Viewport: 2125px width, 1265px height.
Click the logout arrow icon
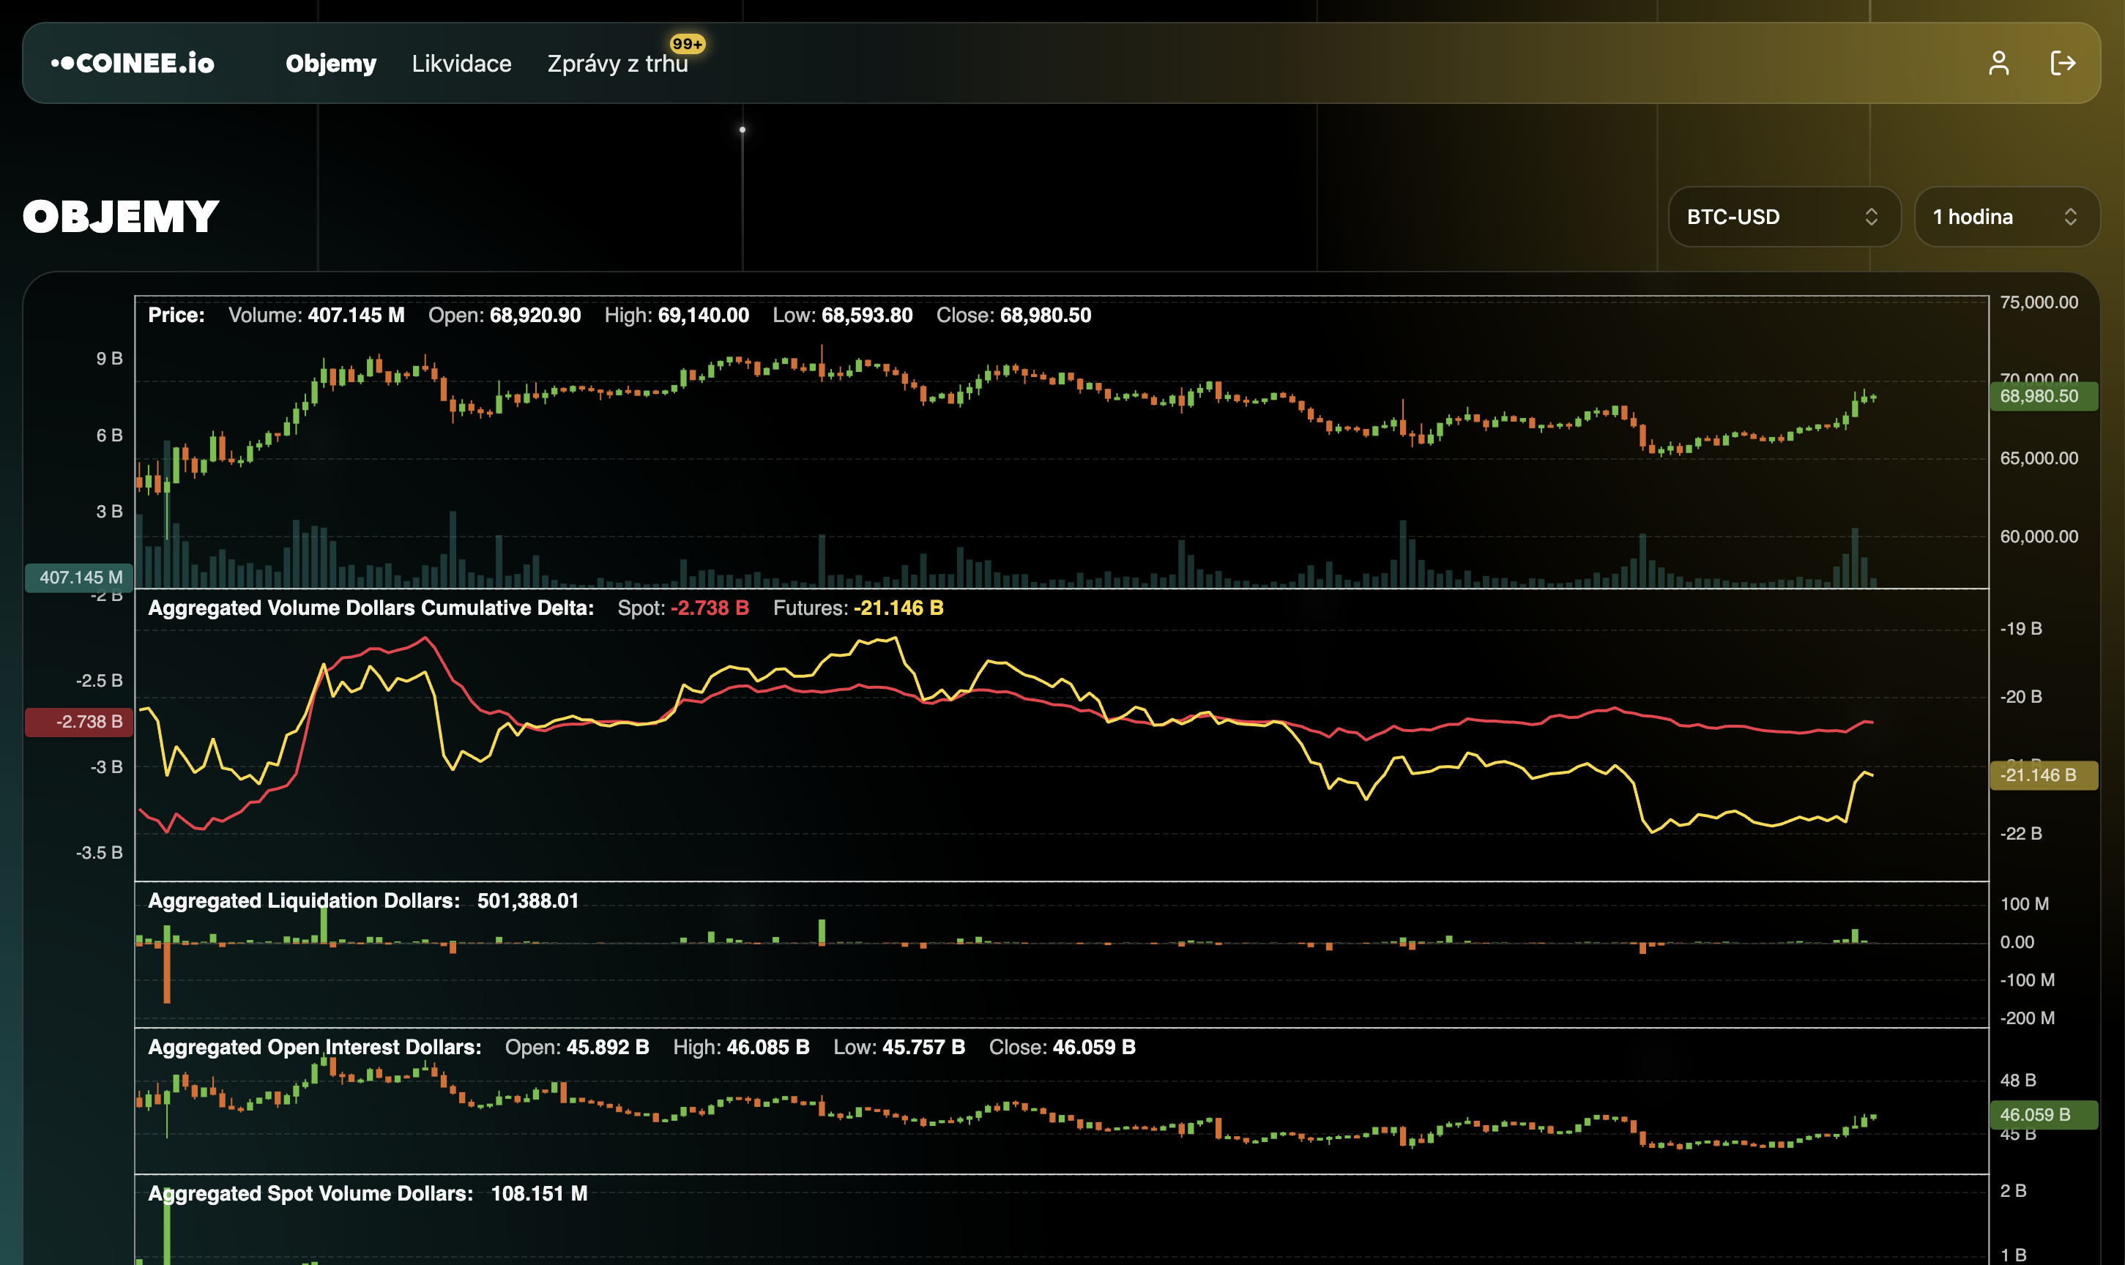click(2062, 63)
